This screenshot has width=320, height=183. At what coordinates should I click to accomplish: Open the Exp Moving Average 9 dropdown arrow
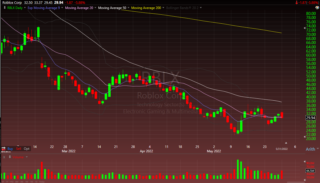coord(62,8)
